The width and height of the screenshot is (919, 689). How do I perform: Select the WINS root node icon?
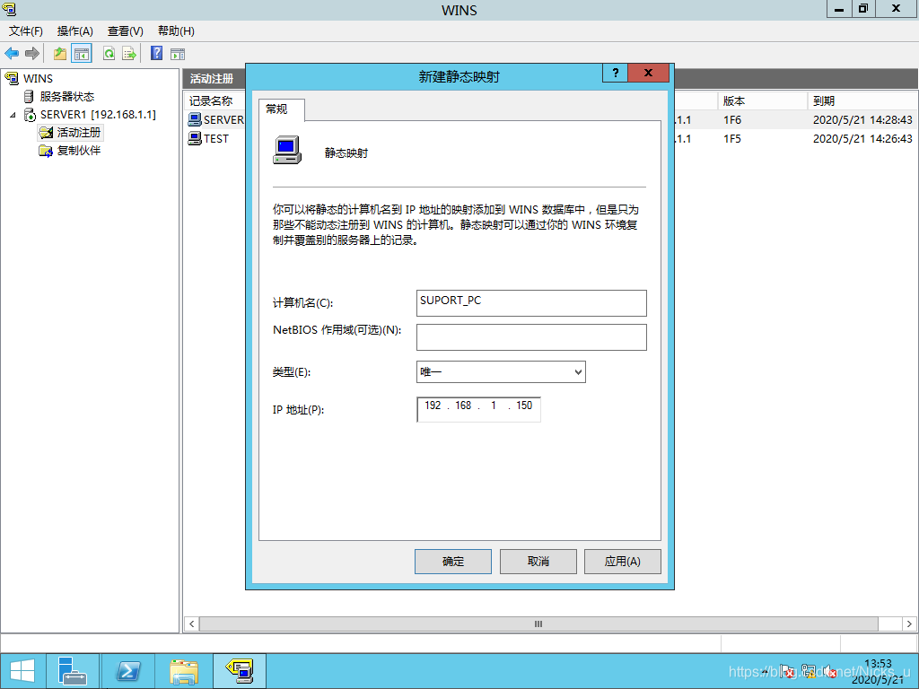[12, 79]
